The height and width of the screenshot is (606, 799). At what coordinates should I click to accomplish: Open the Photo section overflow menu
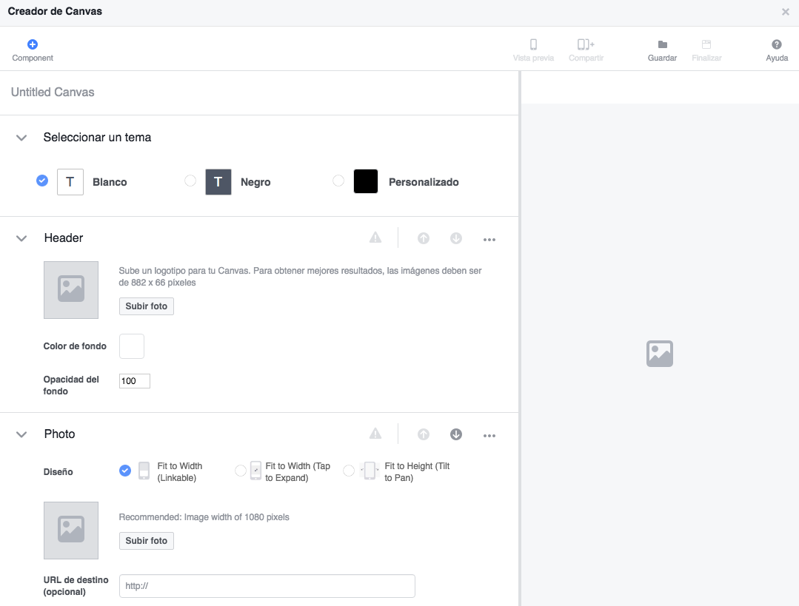[489, 435]
